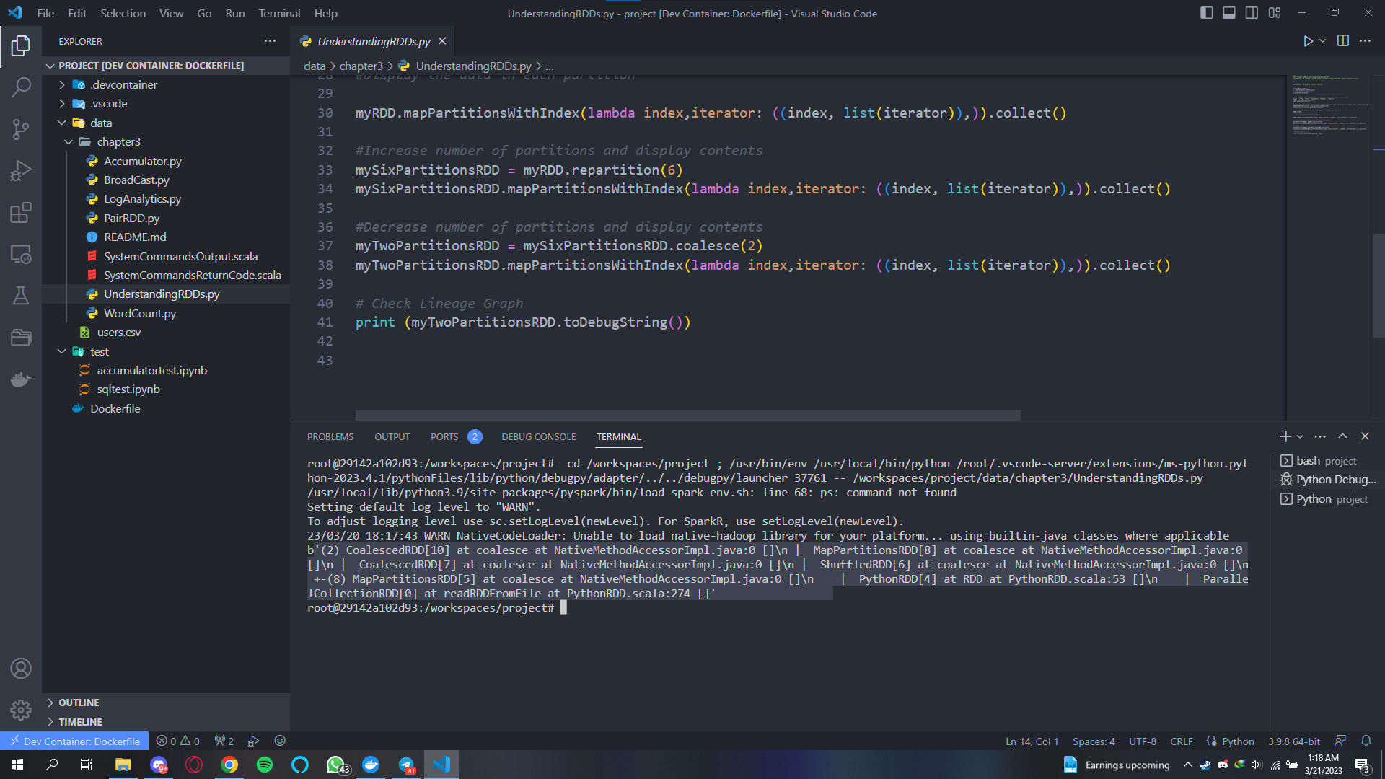Switch to the DEBUG CONSOLE tab
Screen dimensions: 1385x779
538,436
